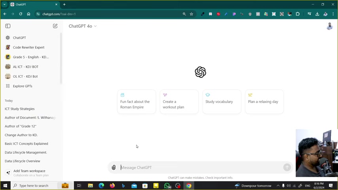Reload the current page
Screen dimensions: 338x190
point(21,14)
